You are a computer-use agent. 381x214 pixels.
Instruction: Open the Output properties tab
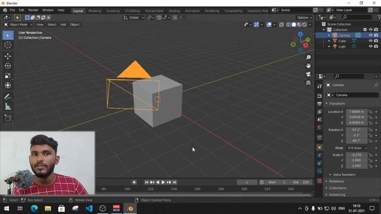click(x=320, y=104)
